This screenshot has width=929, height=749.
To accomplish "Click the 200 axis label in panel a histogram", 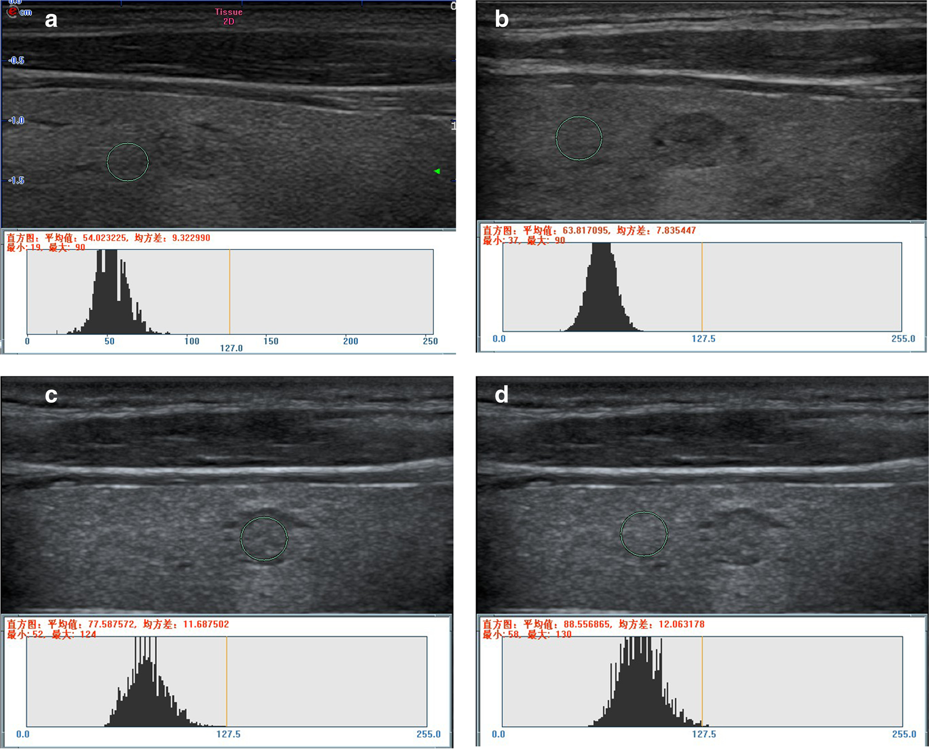I will point(351,341).
